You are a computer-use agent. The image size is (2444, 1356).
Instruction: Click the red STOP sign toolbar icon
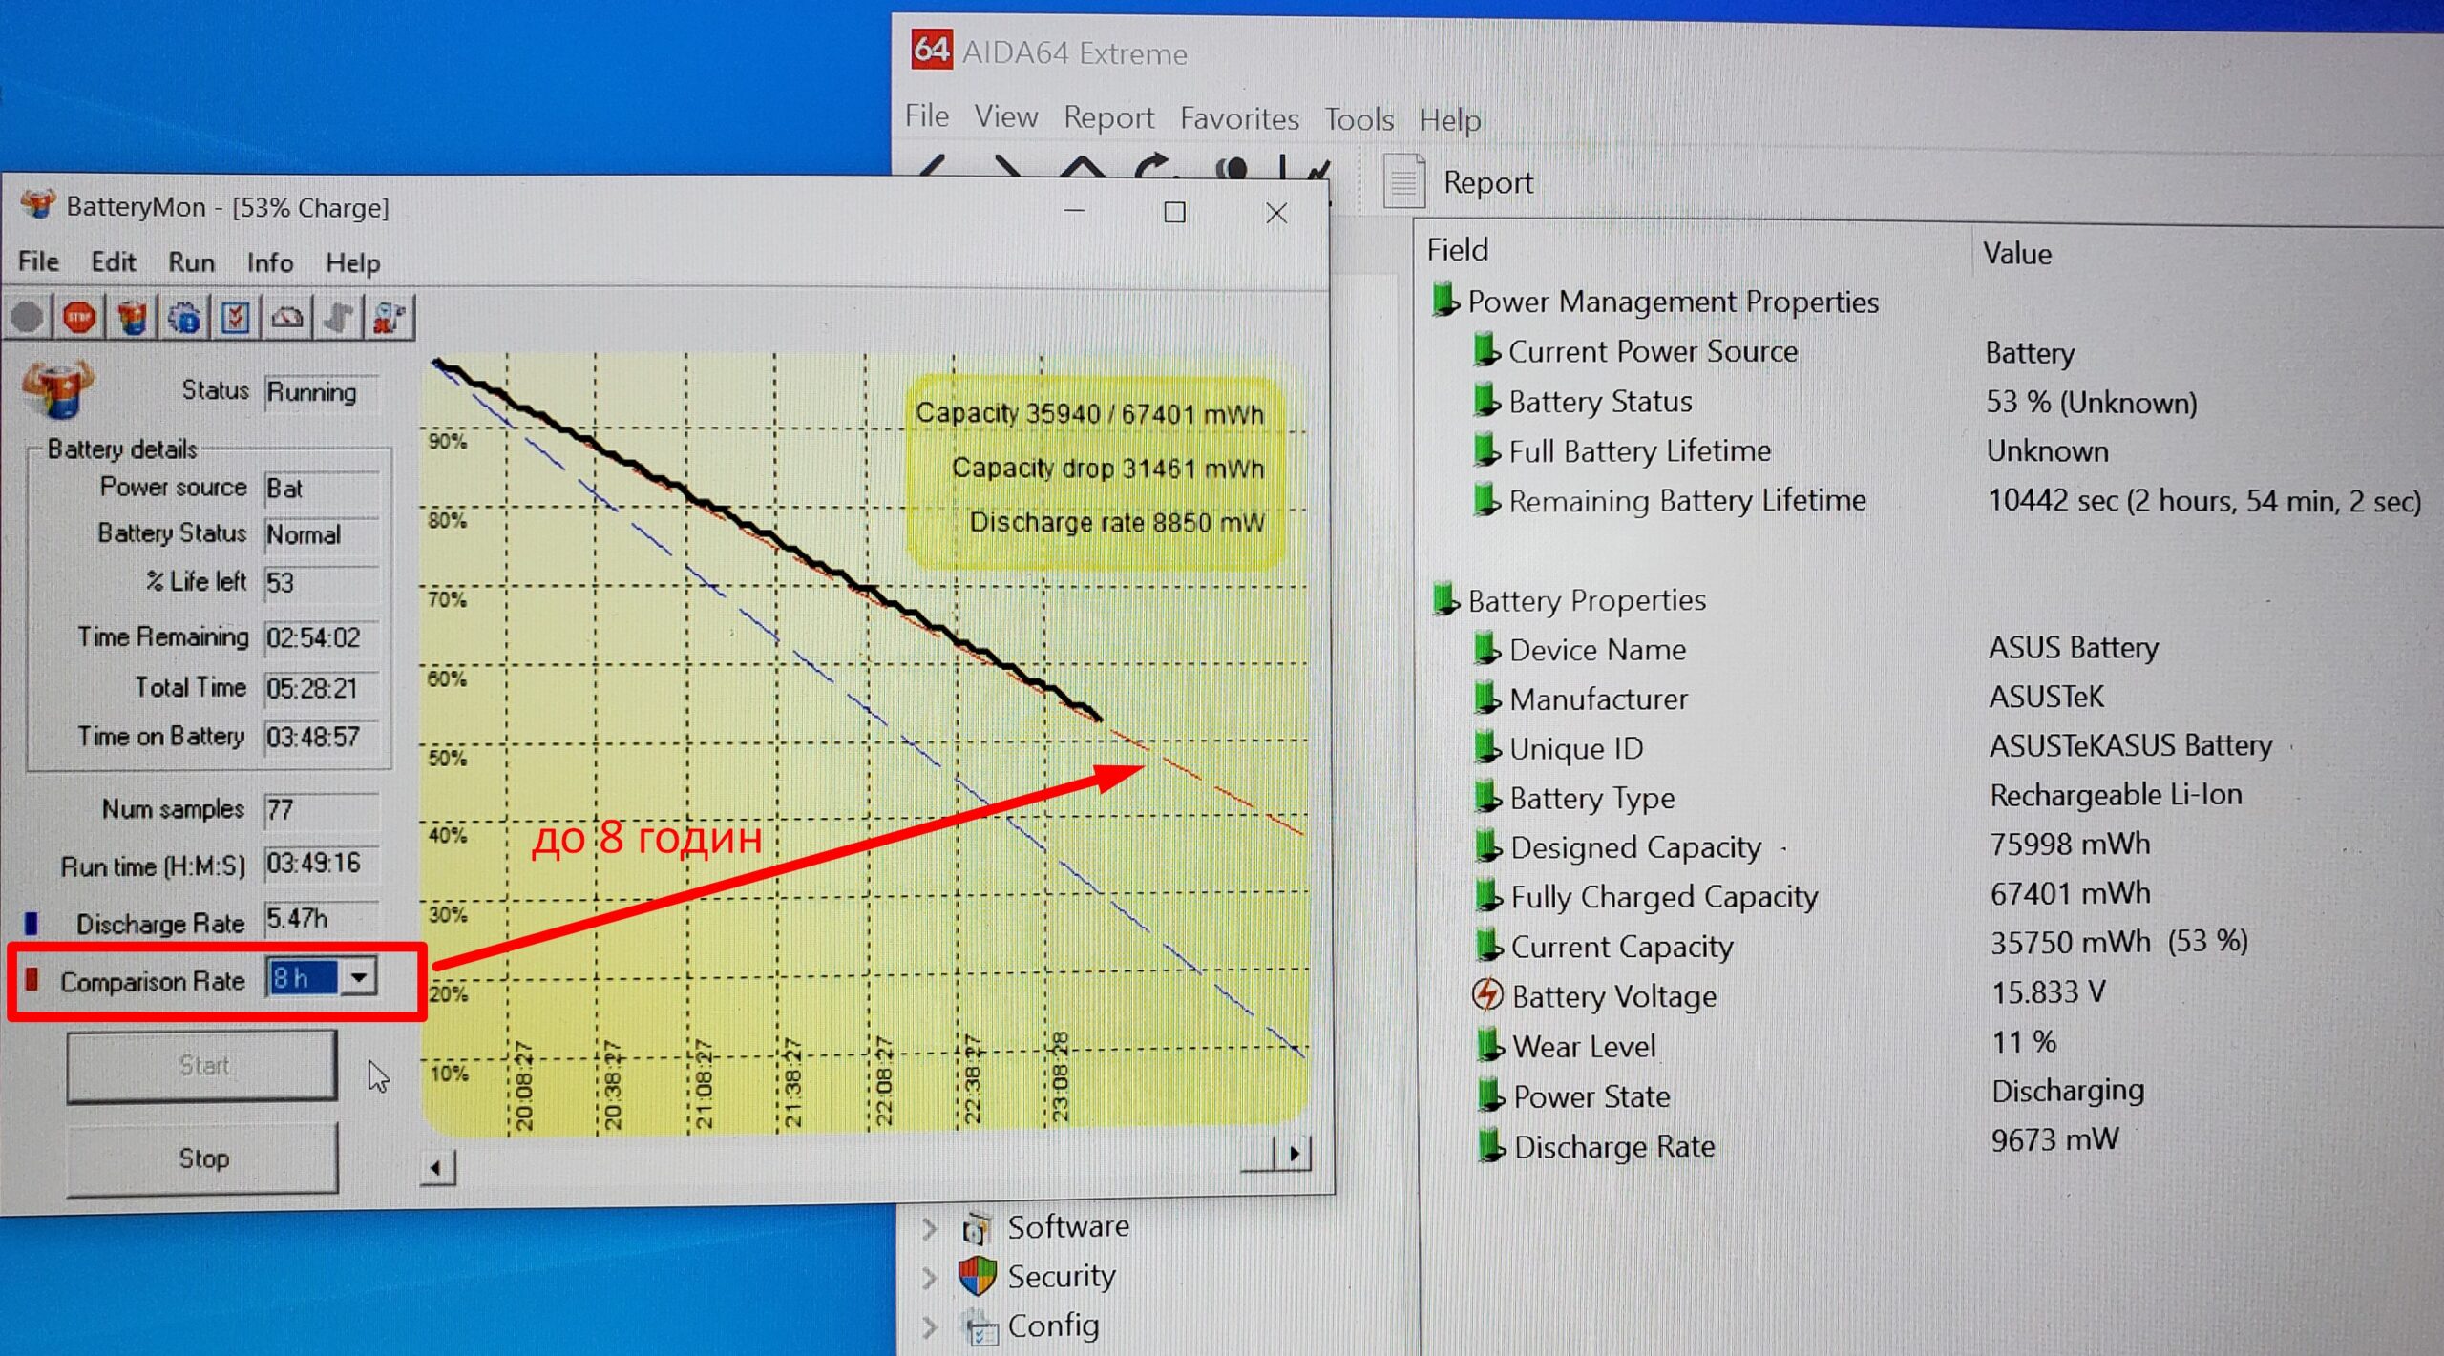(x=79, y=318)
